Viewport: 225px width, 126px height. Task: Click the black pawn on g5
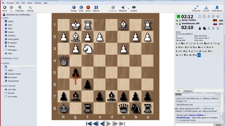click(x=76, y=72)
